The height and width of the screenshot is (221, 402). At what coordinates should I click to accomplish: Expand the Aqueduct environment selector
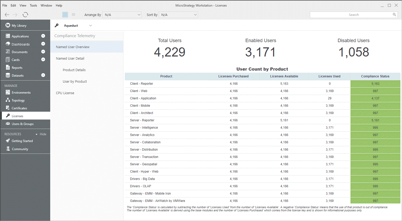point(90,26)
